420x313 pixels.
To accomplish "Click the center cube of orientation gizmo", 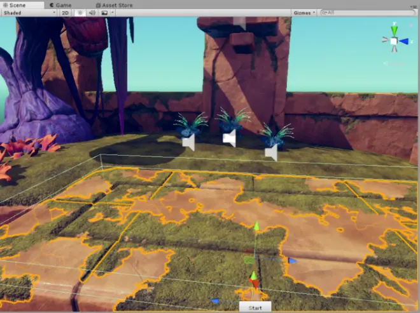I will click(394, 41).
